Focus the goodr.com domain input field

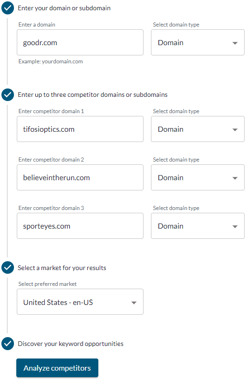point(80,42)
